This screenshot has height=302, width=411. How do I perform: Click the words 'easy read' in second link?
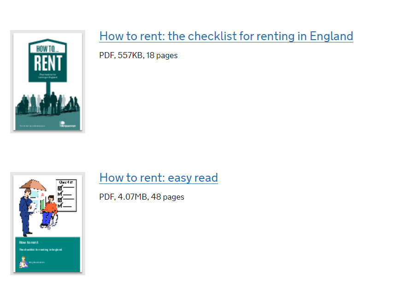click(x=193, y=178)
